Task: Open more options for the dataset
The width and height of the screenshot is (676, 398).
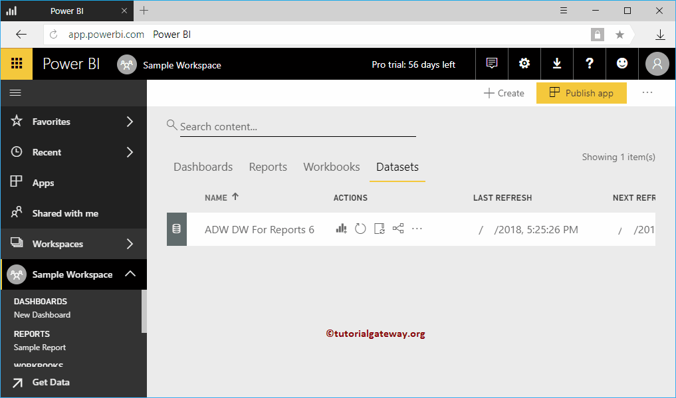Action: [417, 228]
